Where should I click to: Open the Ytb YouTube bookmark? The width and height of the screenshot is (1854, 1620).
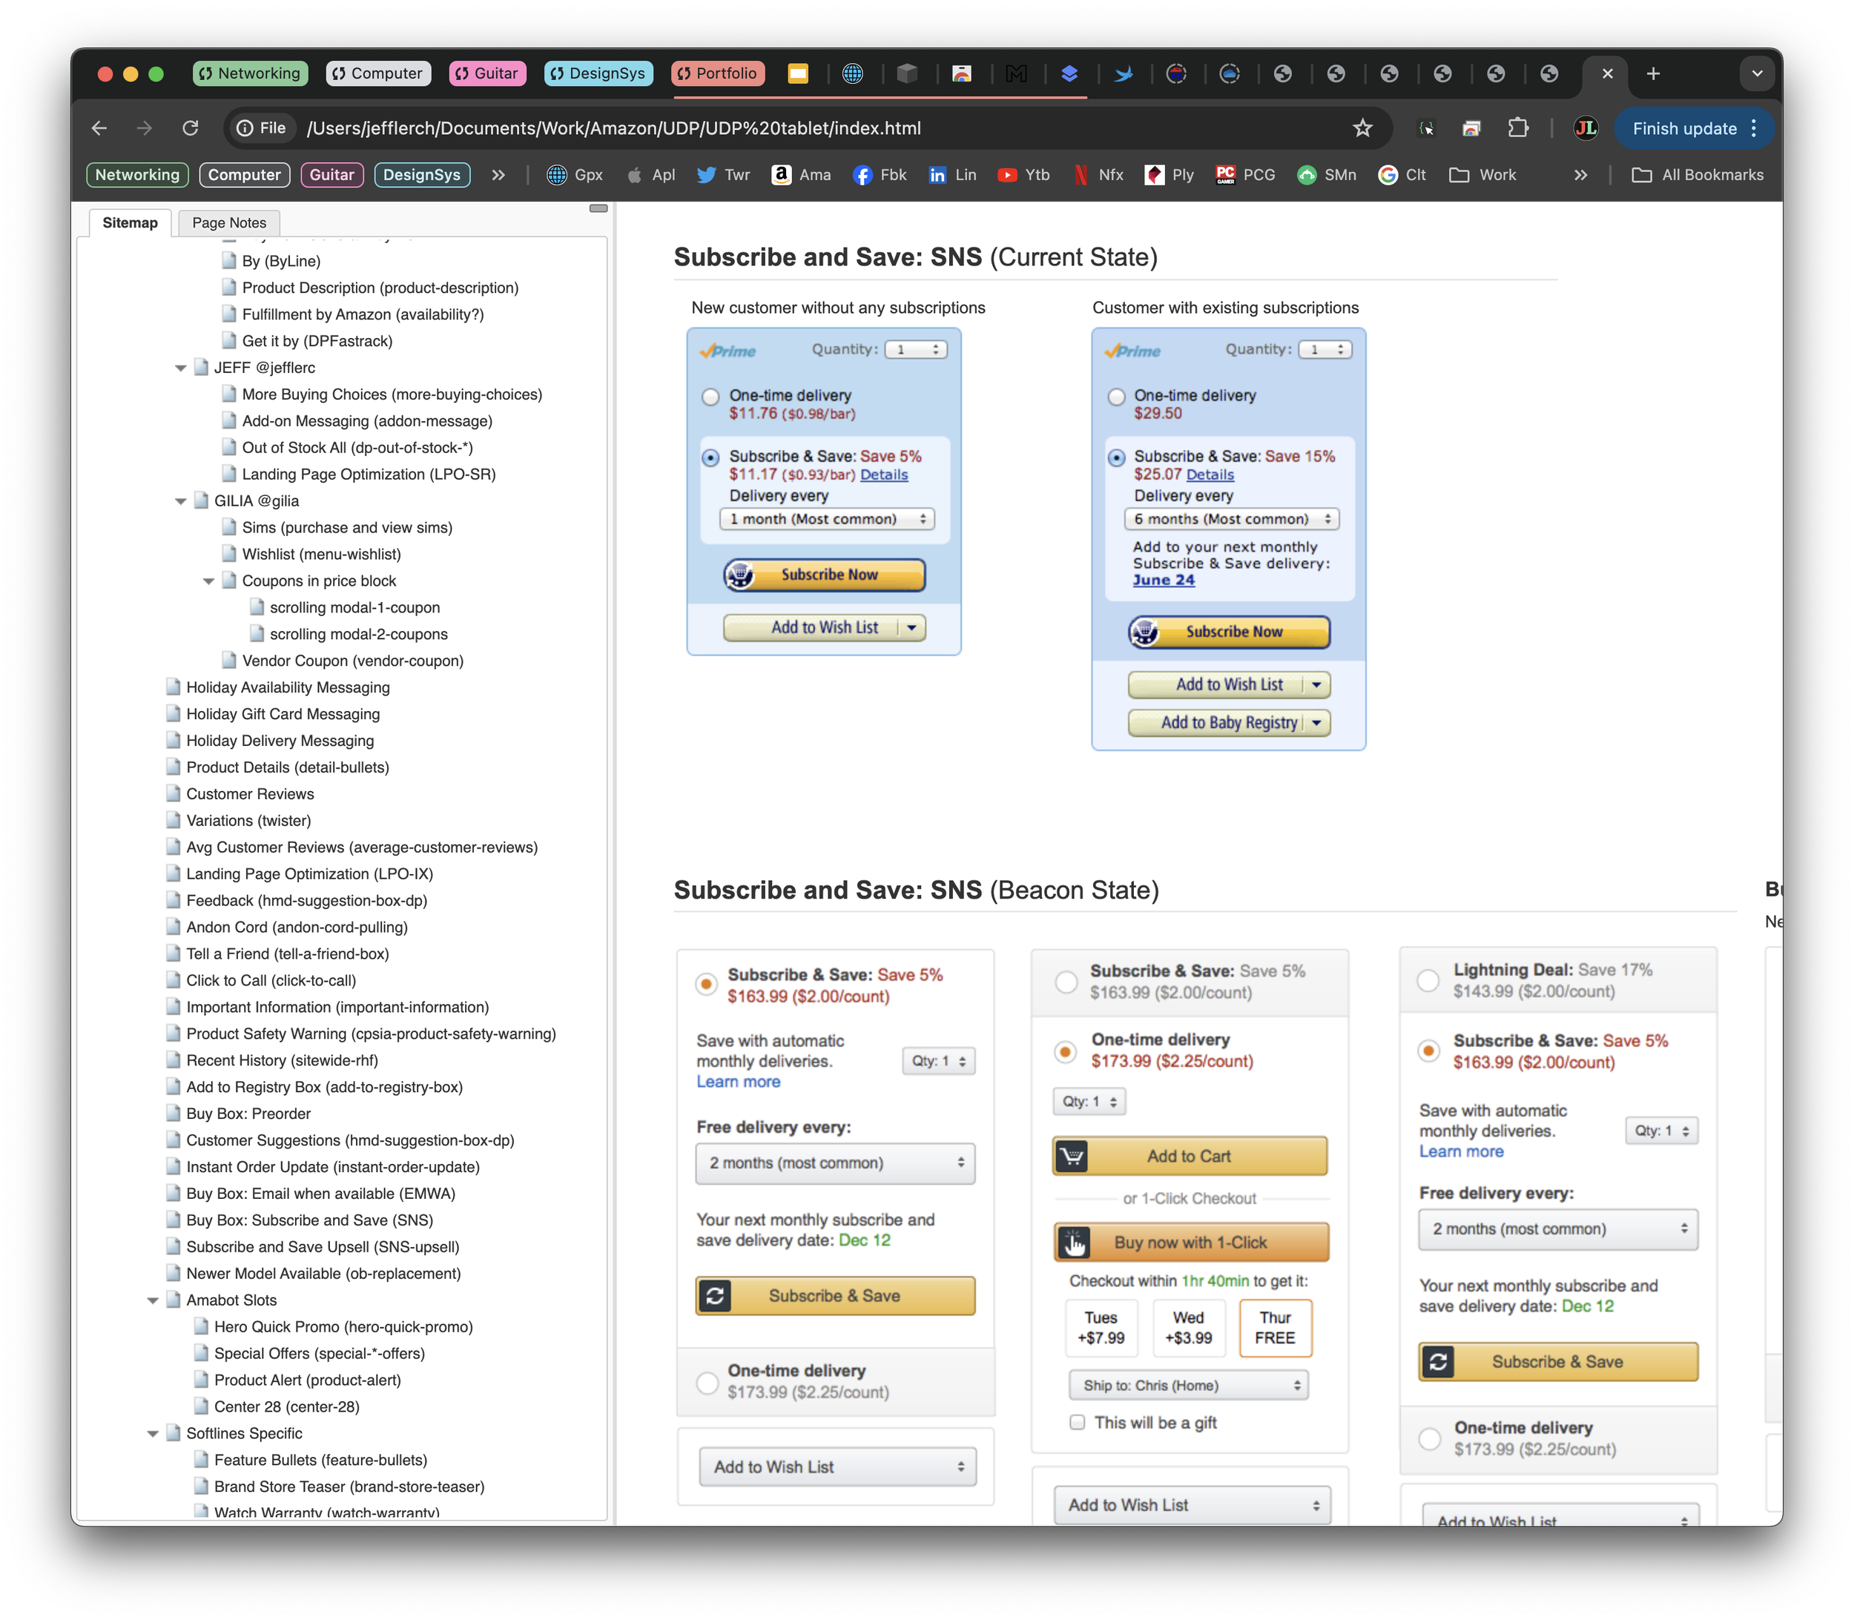tap(1023, 174)
